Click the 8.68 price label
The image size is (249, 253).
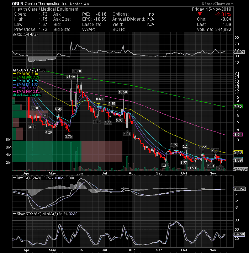pyautogui.click(x=99, y=99)
